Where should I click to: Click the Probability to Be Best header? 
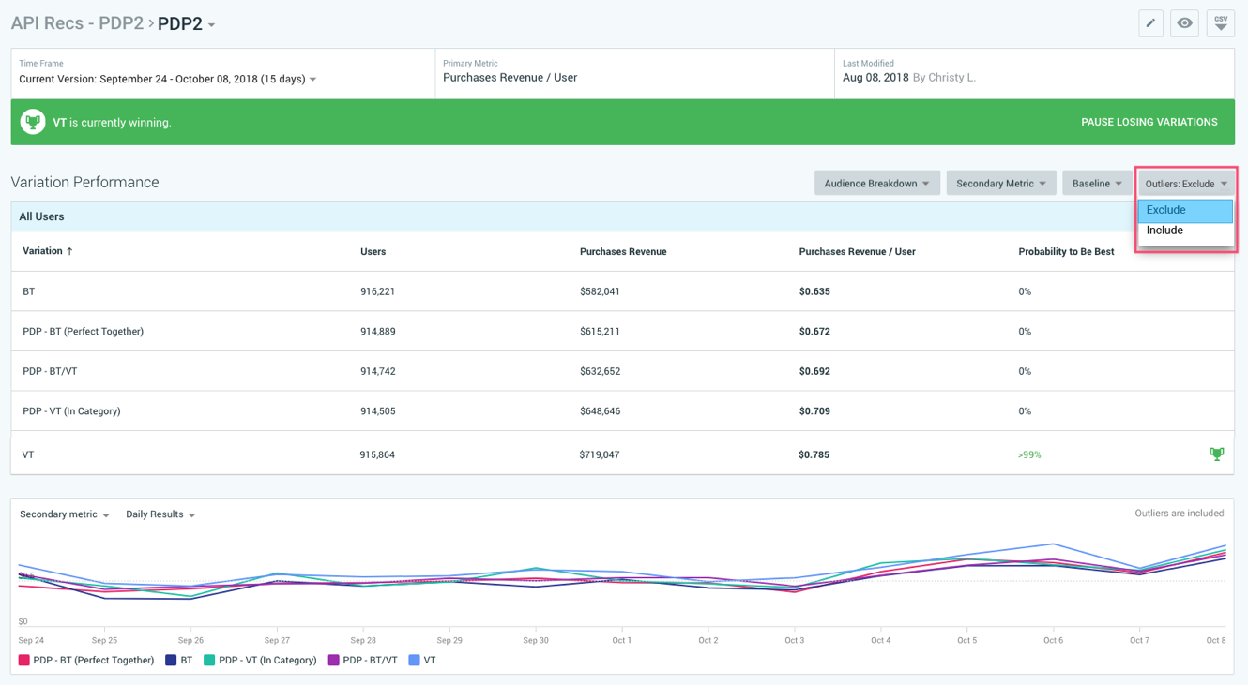(x=1066, y=252)
